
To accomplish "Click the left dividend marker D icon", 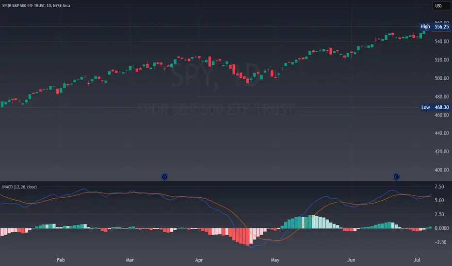I will point(164,177).
